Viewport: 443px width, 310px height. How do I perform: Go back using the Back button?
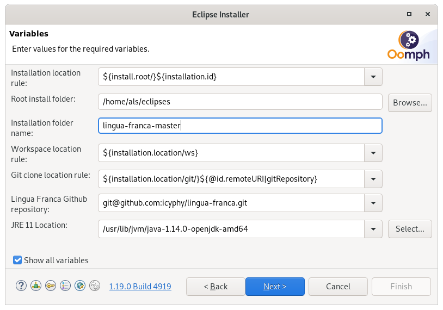coord(216,287)
